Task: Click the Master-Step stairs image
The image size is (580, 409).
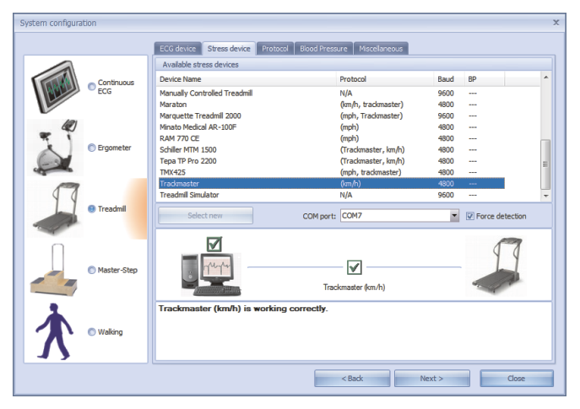Action: point(54,270)
